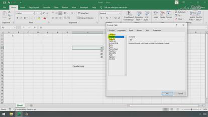Apply Italic formatting
The height and width of the screenshot is (117, 208).
(x=21, y=18)
